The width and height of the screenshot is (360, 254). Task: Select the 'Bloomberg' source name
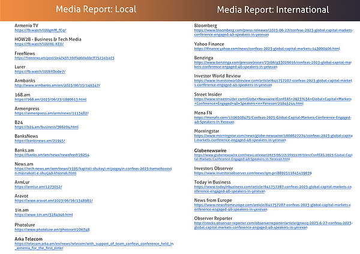point(205,25)
